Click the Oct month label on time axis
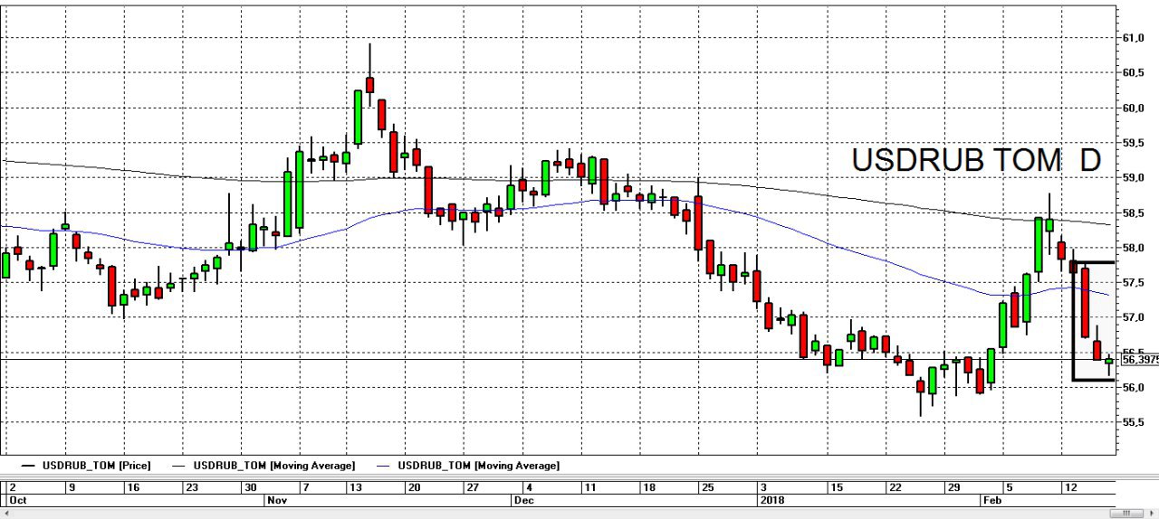This screenshot has height=519, width=1159. (17, 499)
